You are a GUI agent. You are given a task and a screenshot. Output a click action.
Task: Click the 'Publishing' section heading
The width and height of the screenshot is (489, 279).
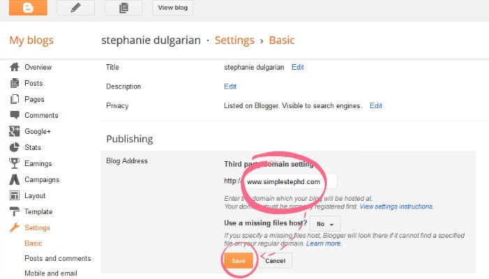(129, 139)
